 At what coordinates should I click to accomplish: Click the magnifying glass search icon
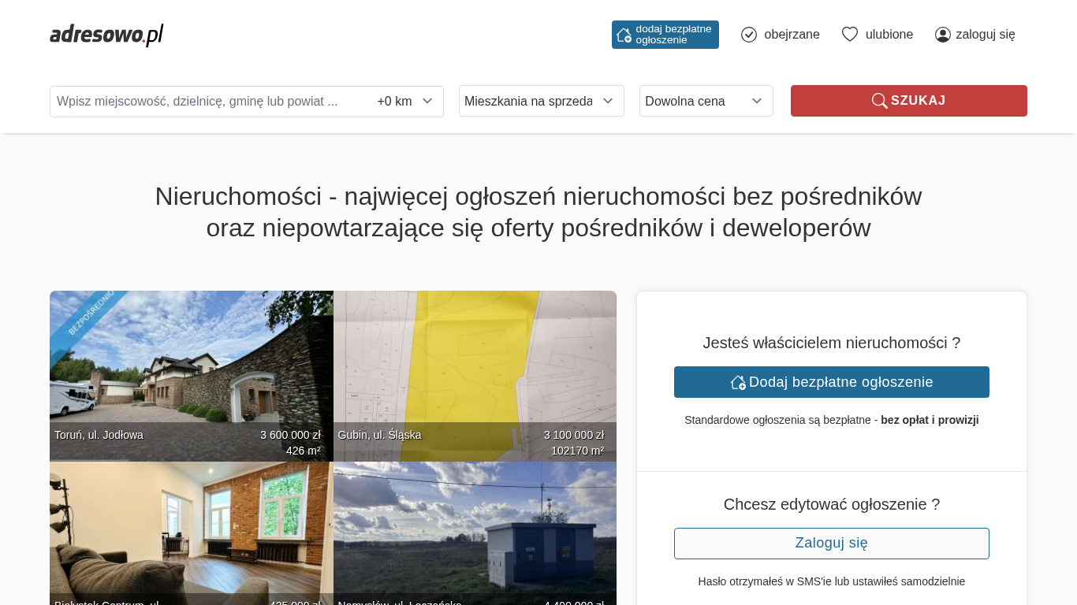point(879,101)
